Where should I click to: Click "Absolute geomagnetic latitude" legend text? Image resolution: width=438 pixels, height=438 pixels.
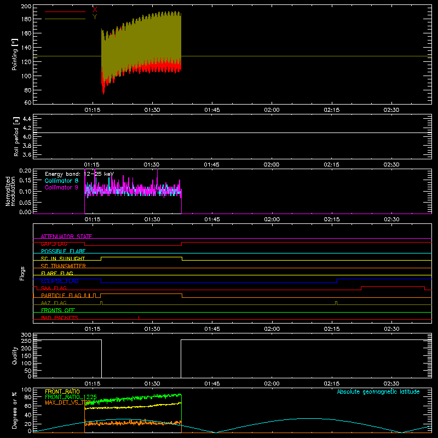(378, 391)
